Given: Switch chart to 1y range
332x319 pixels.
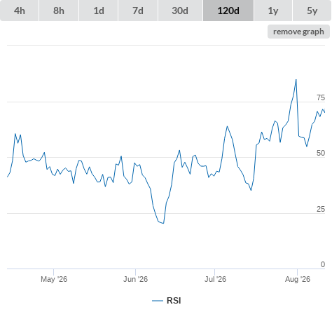Looking at the screenshot, I should pos(273,11).
